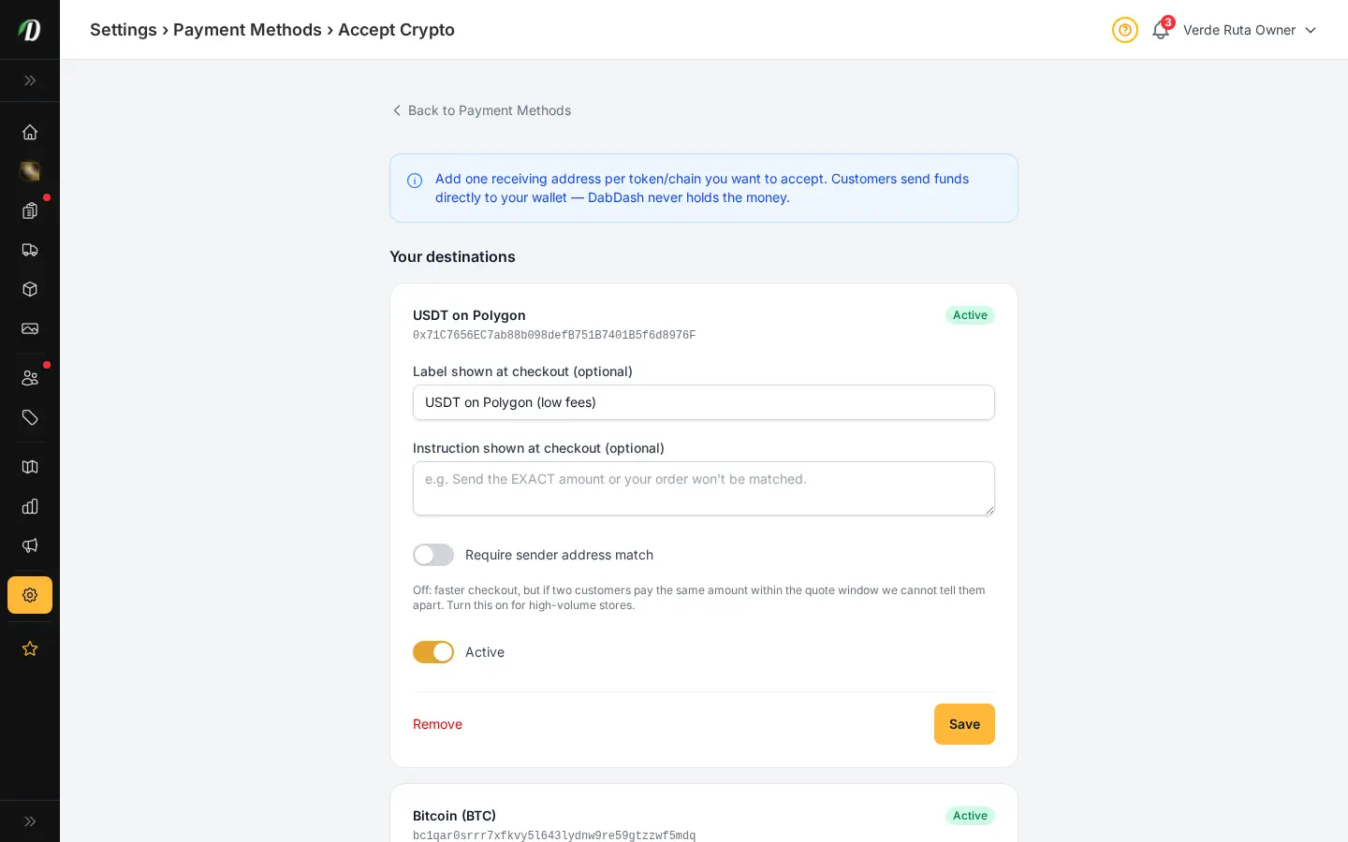Viewport: 1348px width, 842px height.
Task: Click the DabDash logo icon
Action: point(30,30)
